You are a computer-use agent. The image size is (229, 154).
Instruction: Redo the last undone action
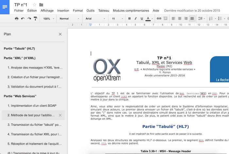pyautogui.click(x=29, y=19)
